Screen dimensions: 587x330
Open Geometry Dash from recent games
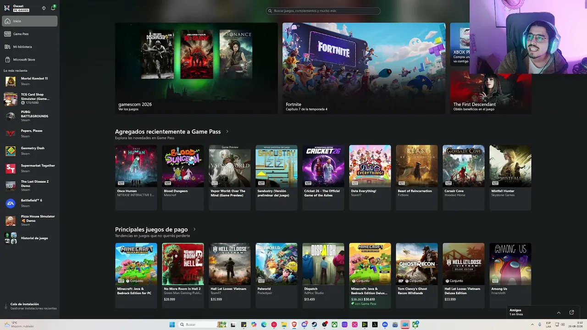coord(30,151)
